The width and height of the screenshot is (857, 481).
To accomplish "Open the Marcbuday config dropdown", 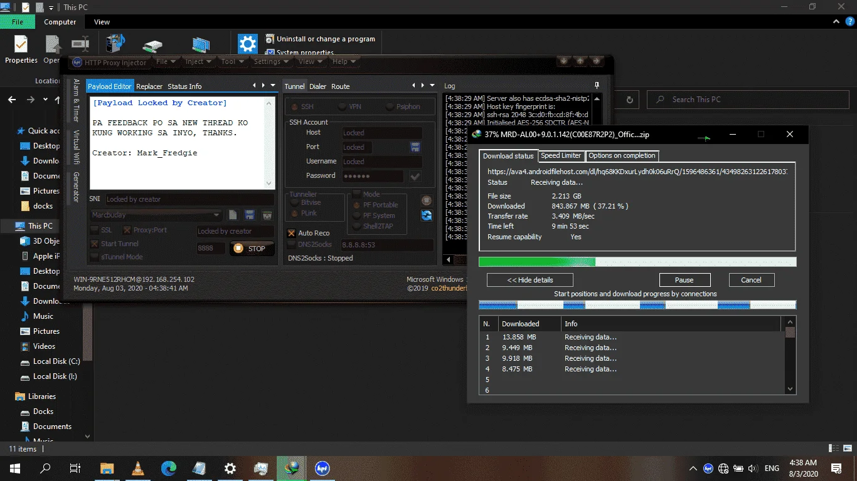I will tap(156, 215).
